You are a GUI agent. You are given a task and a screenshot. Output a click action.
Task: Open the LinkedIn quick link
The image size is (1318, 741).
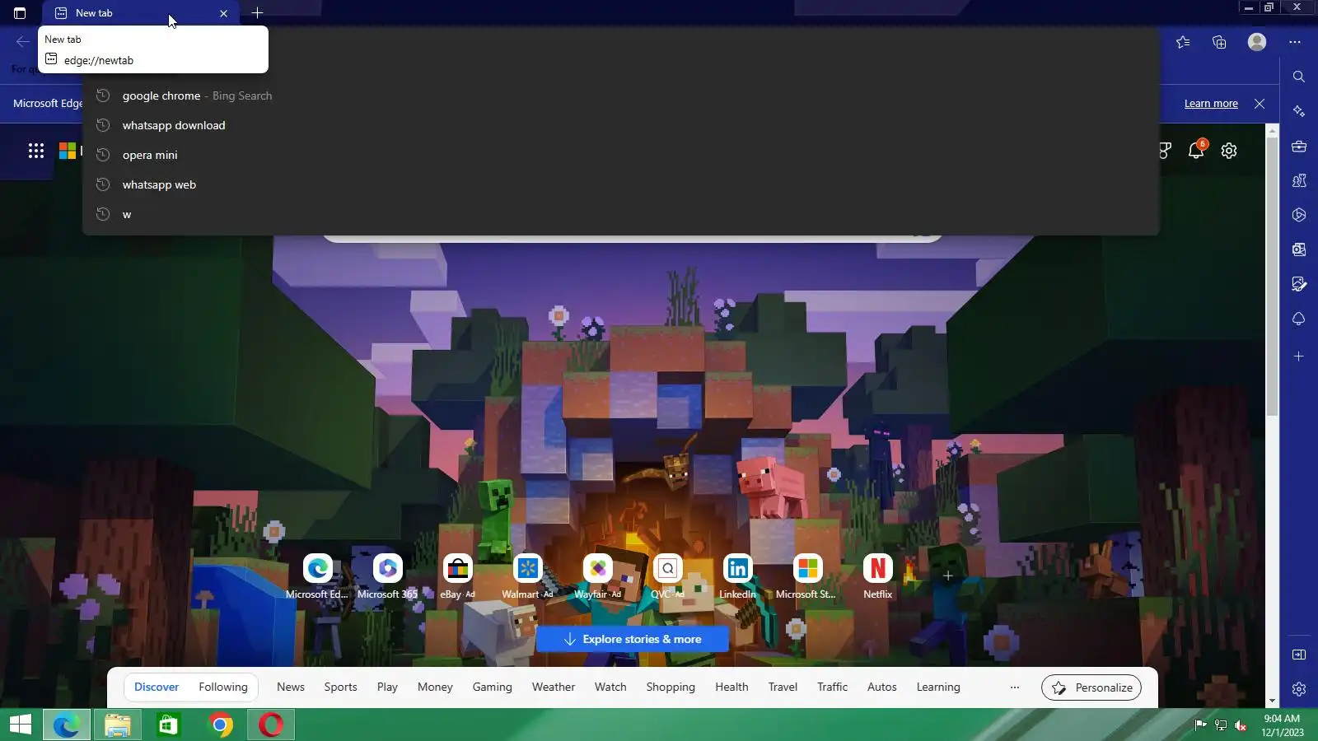tap(737, 576)
